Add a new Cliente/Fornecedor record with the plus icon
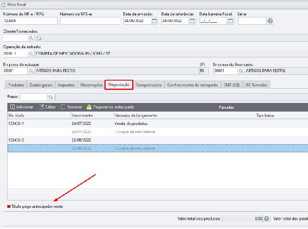This screenshot has height=229, width=308. click(x=39, y=38)
